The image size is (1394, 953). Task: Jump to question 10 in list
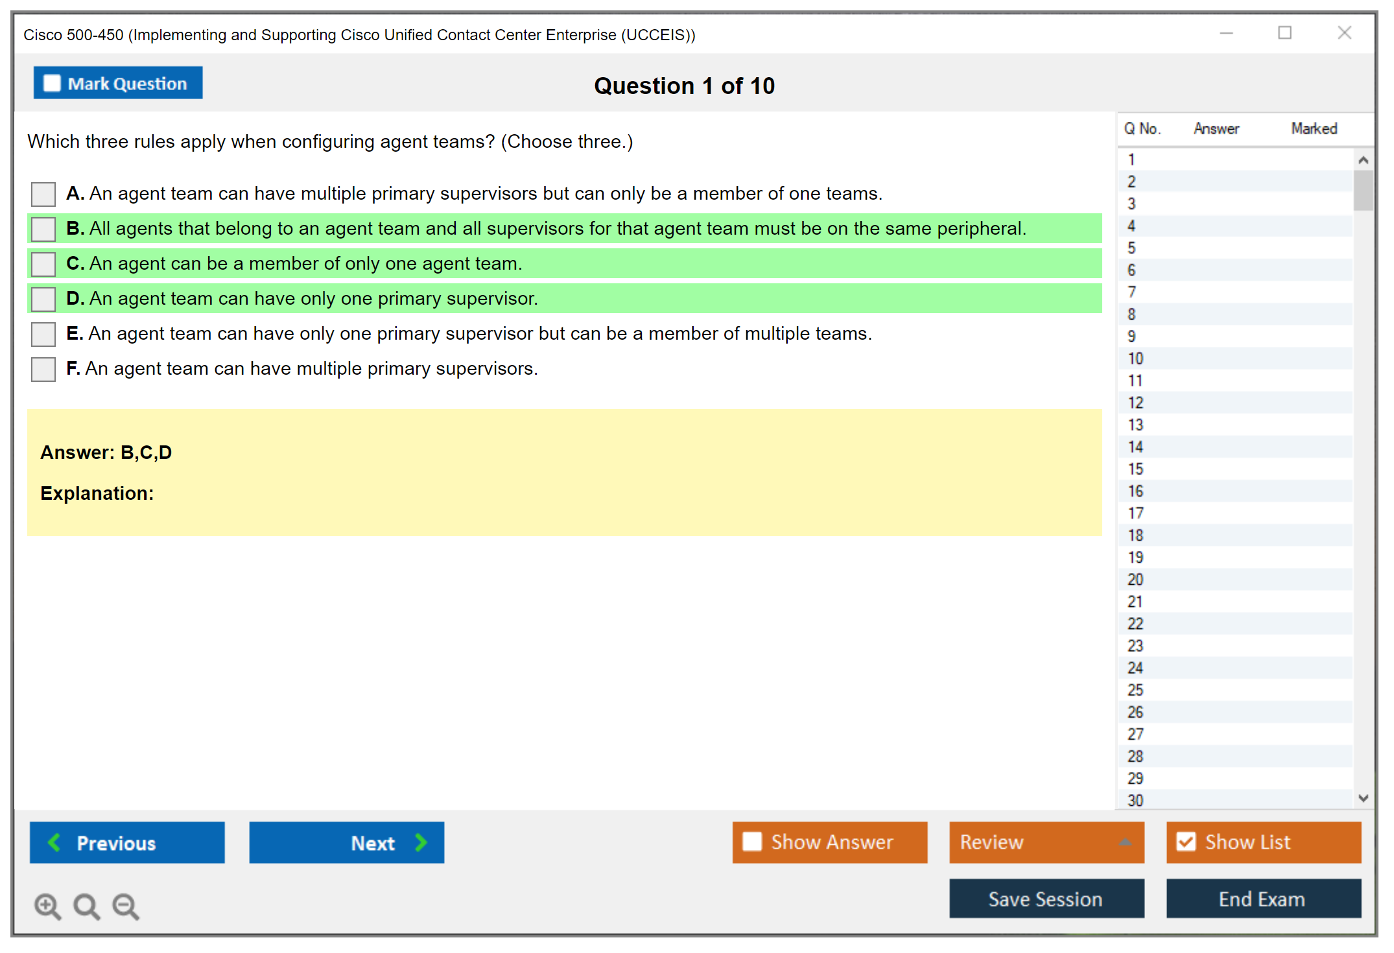[x=1135, y=359]
